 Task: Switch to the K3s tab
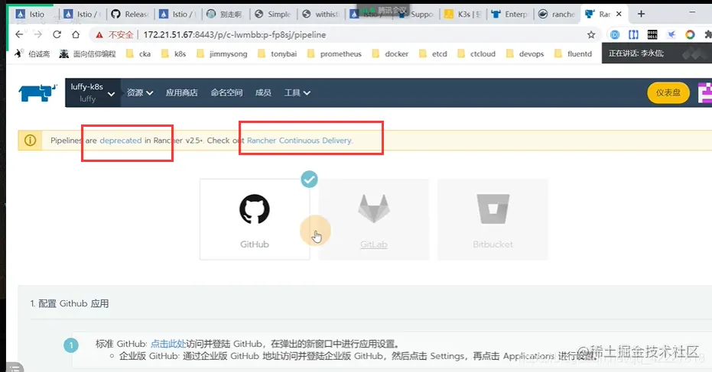(463, 14)
